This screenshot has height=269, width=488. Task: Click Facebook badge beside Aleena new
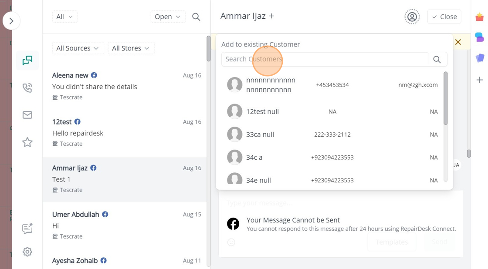point(94,75)
